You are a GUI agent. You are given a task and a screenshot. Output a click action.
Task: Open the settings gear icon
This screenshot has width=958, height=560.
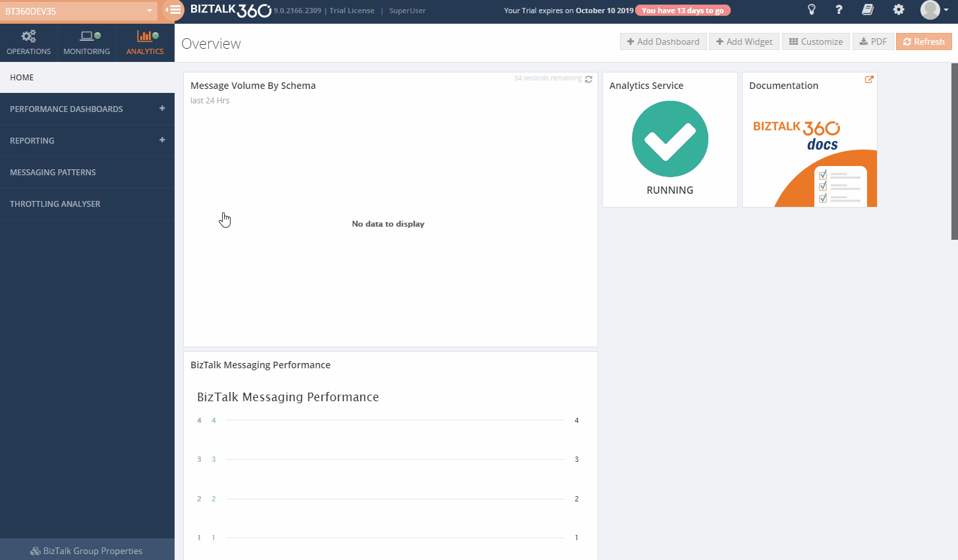tap(899, 10)
